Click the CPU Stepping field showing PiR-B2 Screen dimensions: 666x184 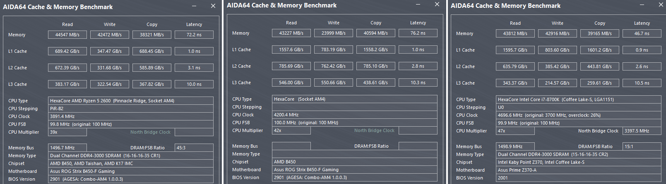pyautogui.click(x=131, y=109)
